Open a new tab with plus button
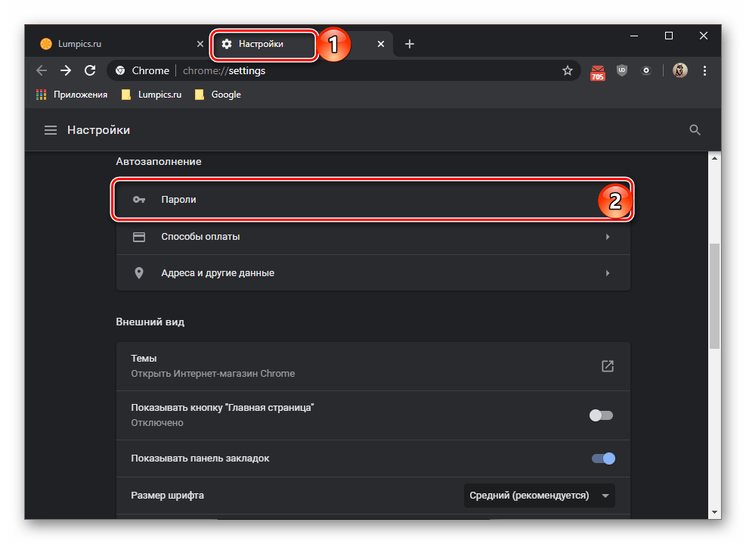 pos(409,44)
